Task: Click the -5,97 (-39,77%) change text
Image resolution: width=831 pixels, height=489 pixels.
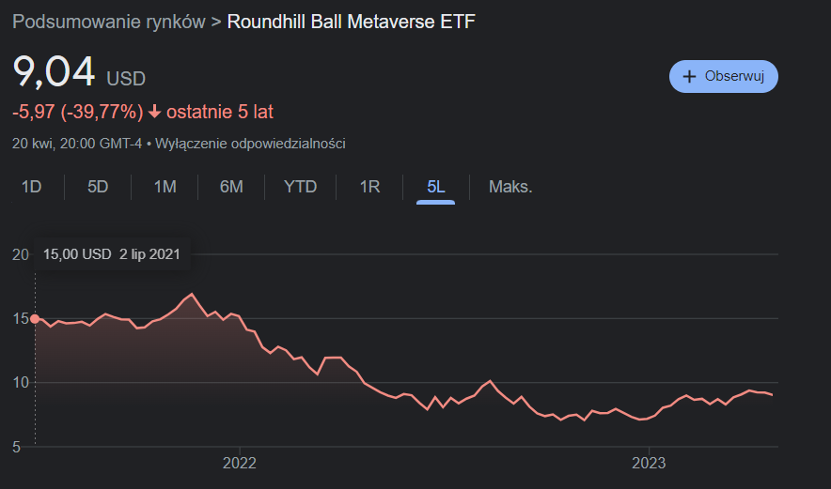Action: (x=77, y=113)
